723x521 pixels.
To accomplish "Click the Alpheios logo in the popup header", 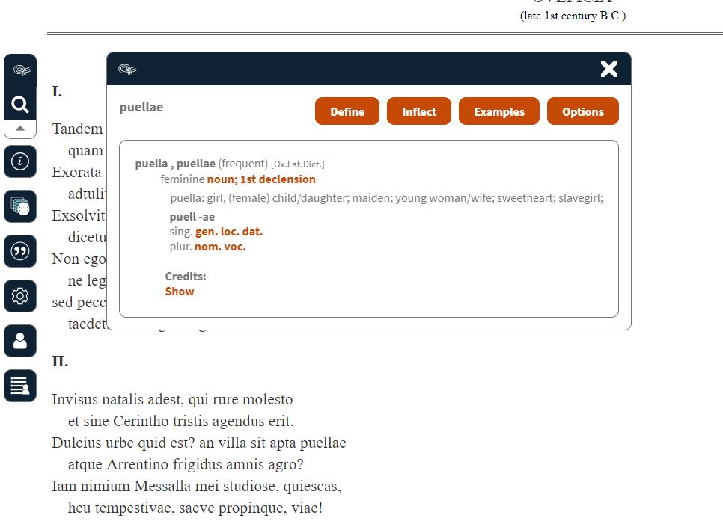I will click(127, 69).
